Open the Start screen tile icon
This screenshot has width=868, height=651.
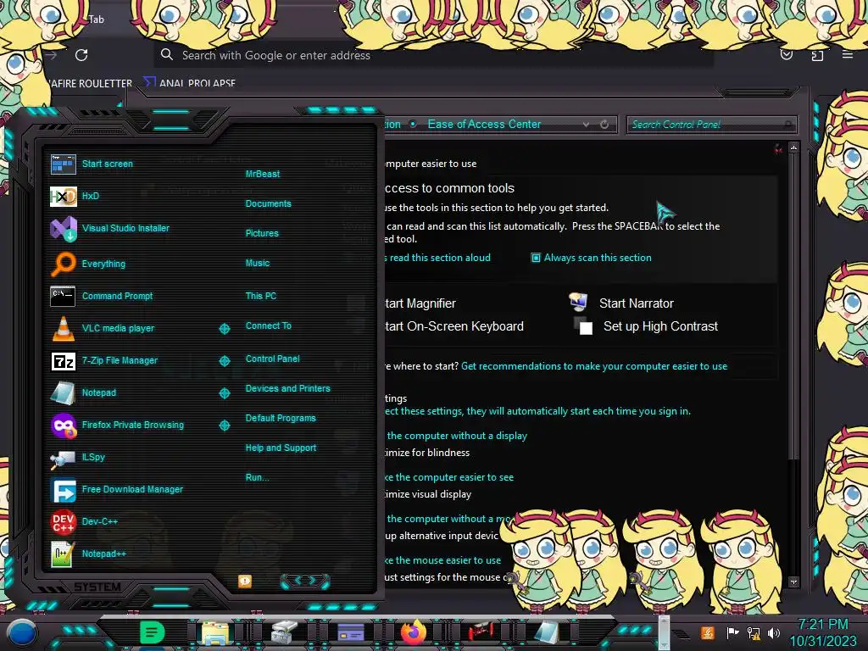pyautogui.click(x=63, y=164)
